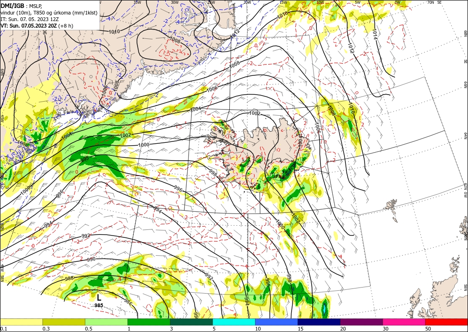Click the "30" legend scale value
This screenshot has width=468, height=332.
(386, 329)
